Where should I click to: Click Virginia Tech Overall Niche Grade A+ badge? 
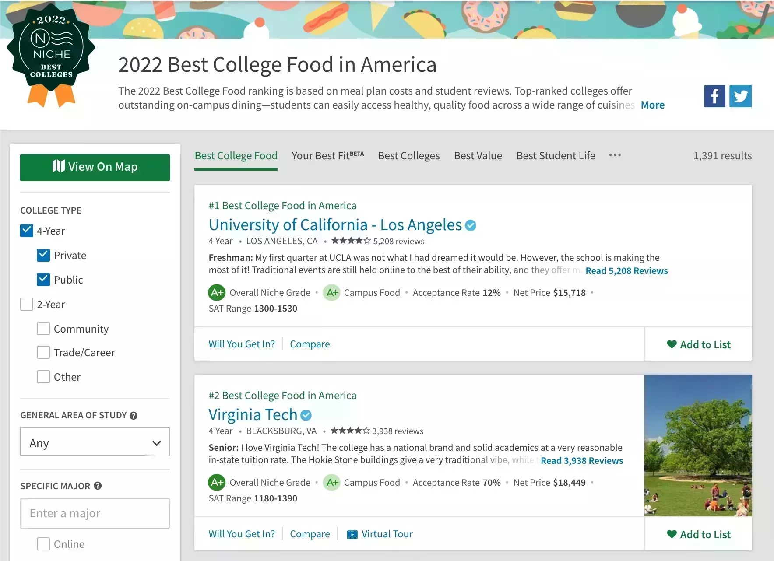tap(217, 483)
